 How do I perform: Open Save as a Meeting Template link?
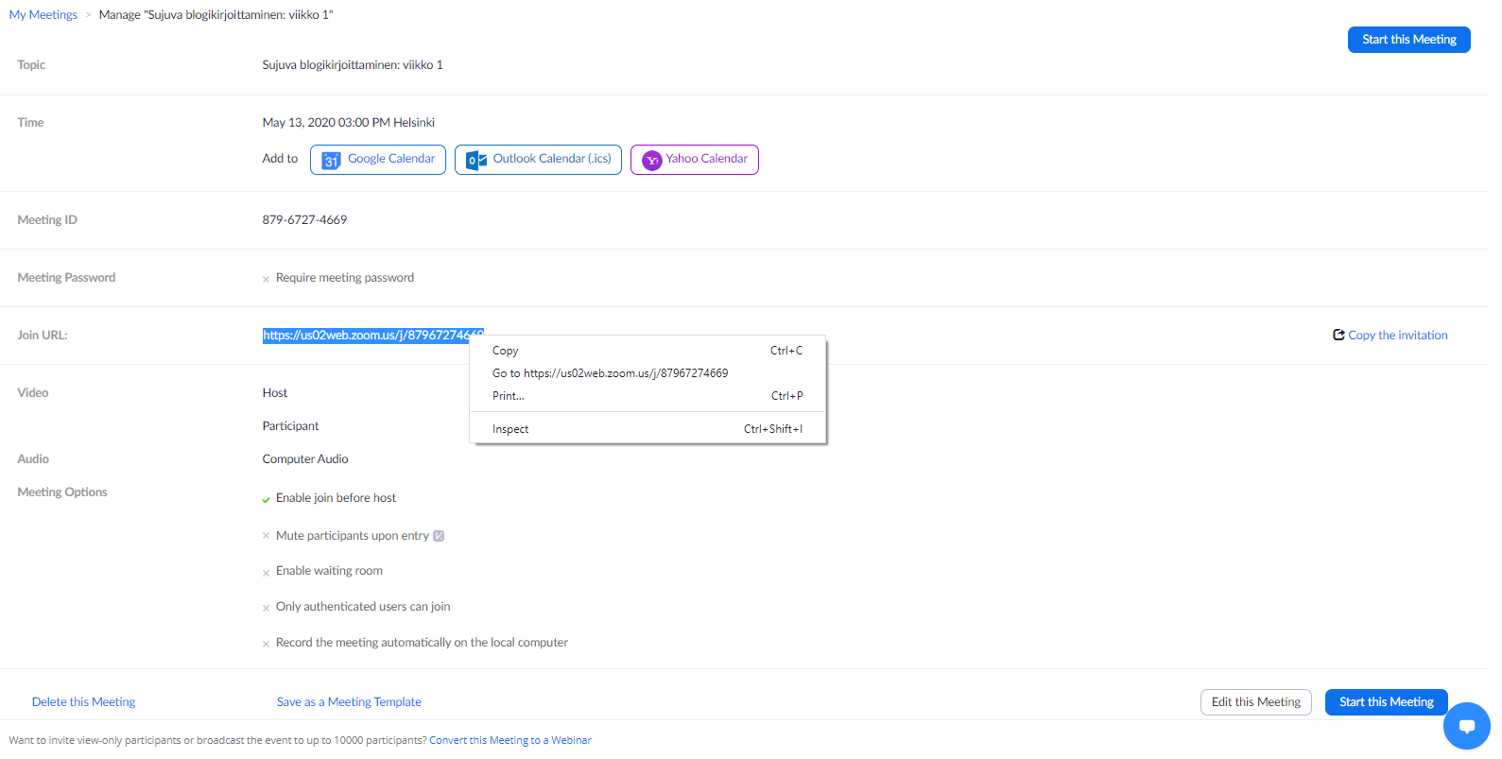(349, 702)
